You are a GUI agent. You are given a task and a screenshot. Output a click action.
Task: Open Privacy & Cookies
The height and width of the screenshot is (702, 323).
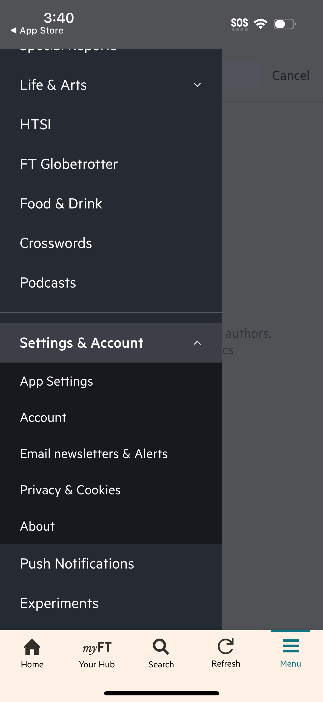(x=70, y=490)
